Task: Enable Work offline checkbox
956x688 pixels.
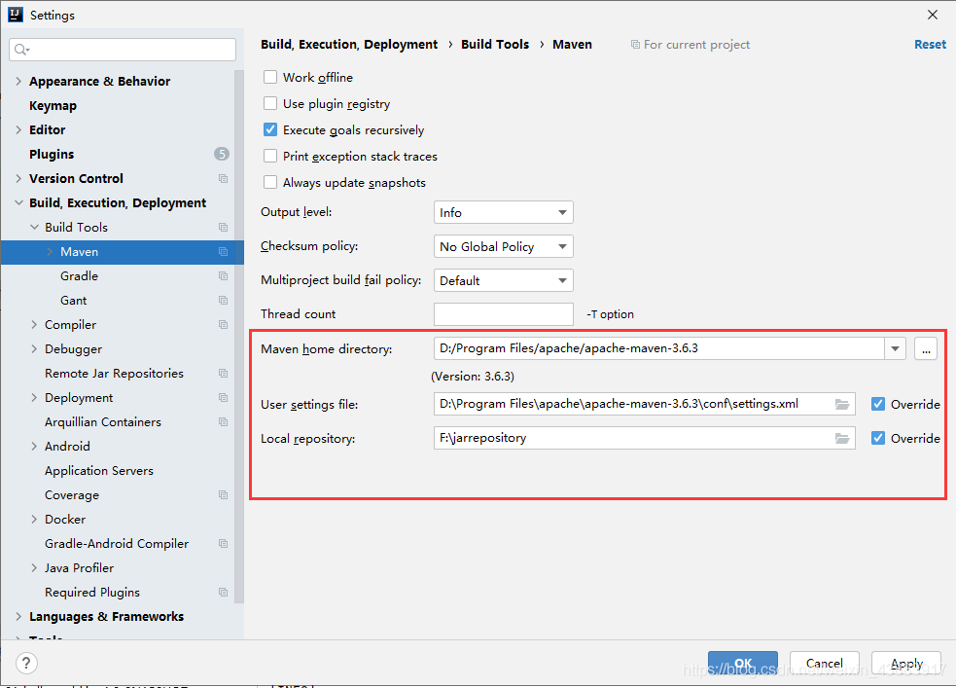Action: pyautogui.click(x=270, y=78)
